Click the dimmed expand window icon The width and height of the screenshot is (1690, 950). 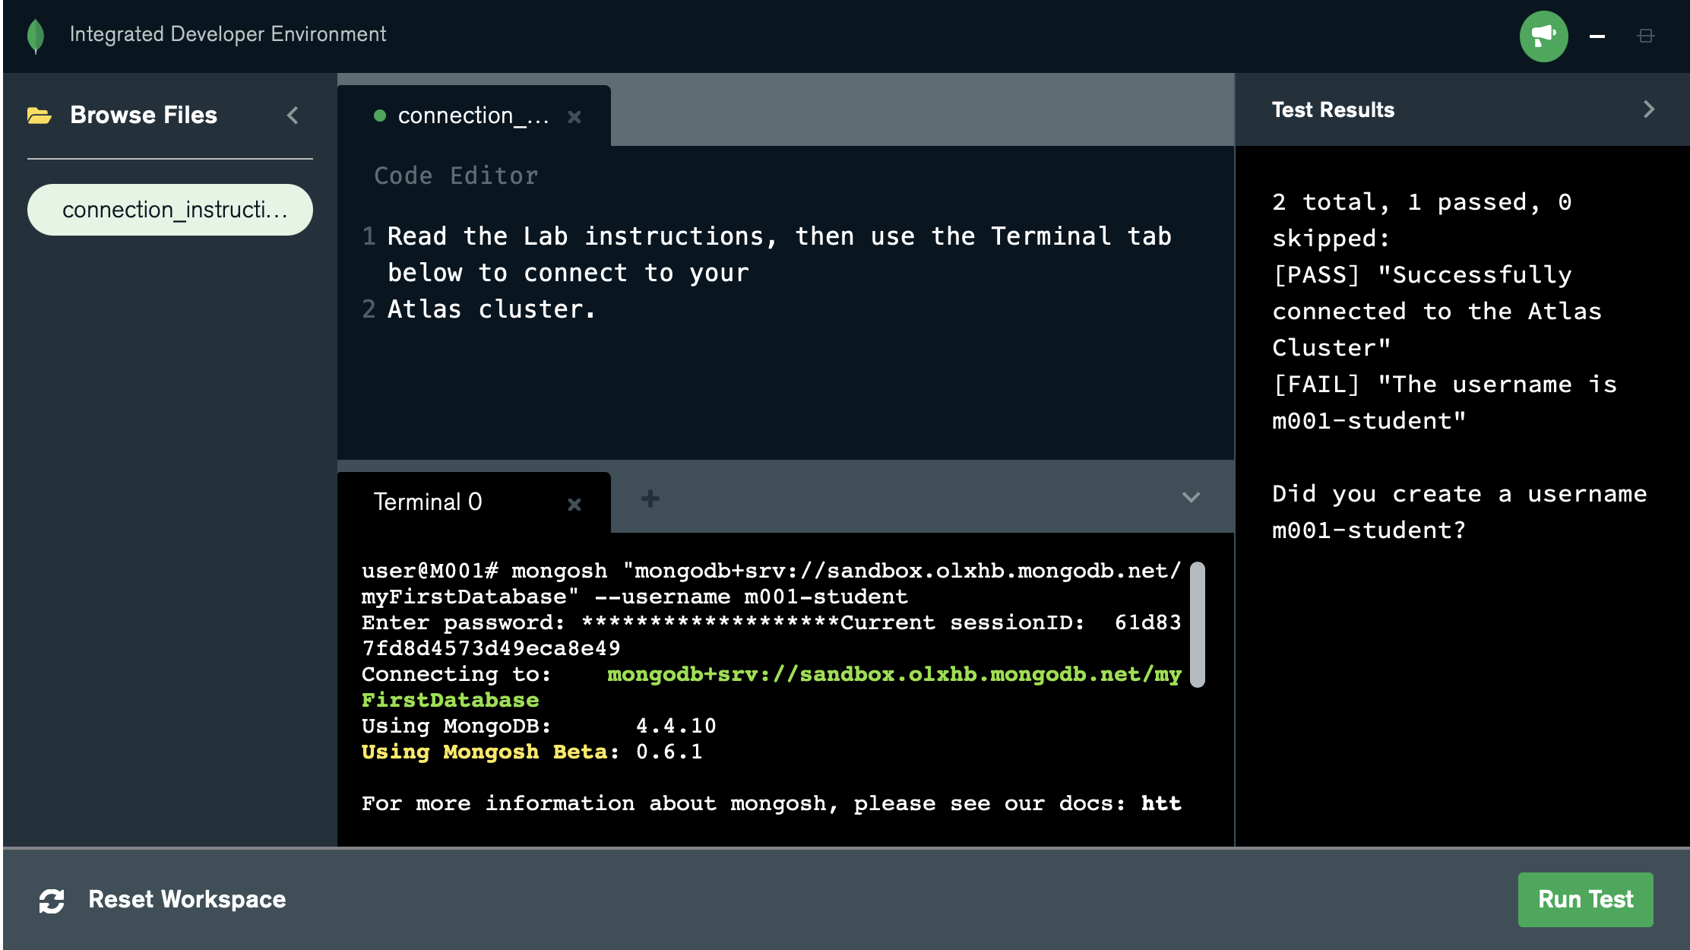pos(1646,36)
